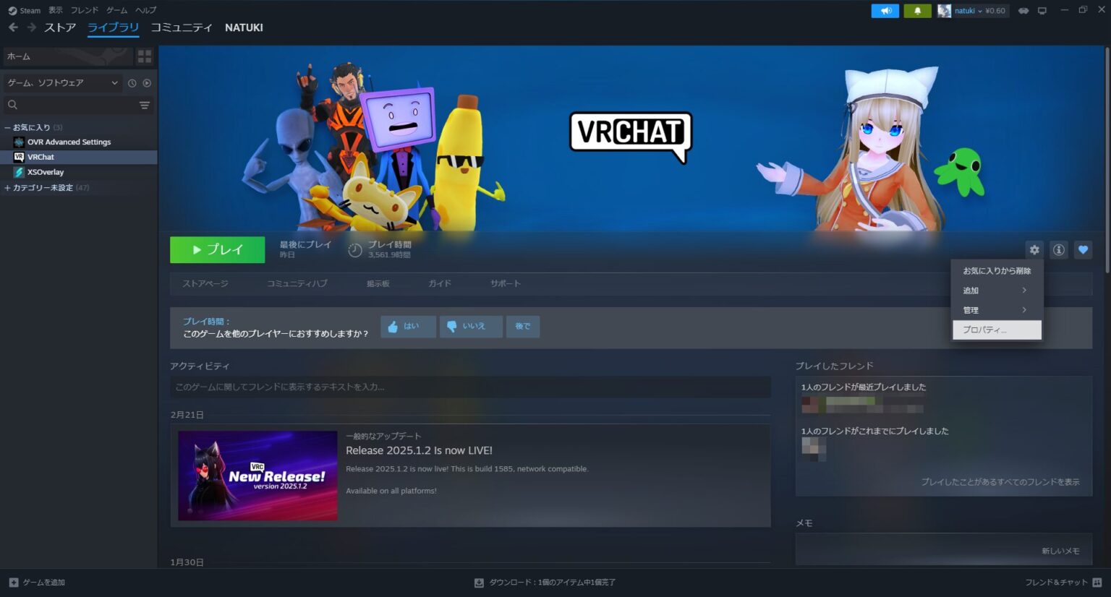1111x597 pixels.
Task: Toggle the sidebar filter options icon
Action: tap(144, 105)
